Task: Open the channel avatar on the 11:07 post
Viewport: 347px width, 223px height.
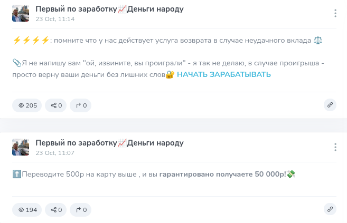Action: tap(21, 147)
